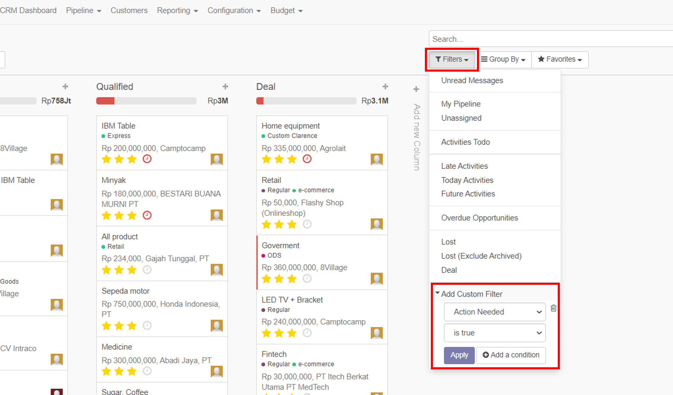673x395 pixels.
Task: Select Today Activities filter
Action: [495, 180]
